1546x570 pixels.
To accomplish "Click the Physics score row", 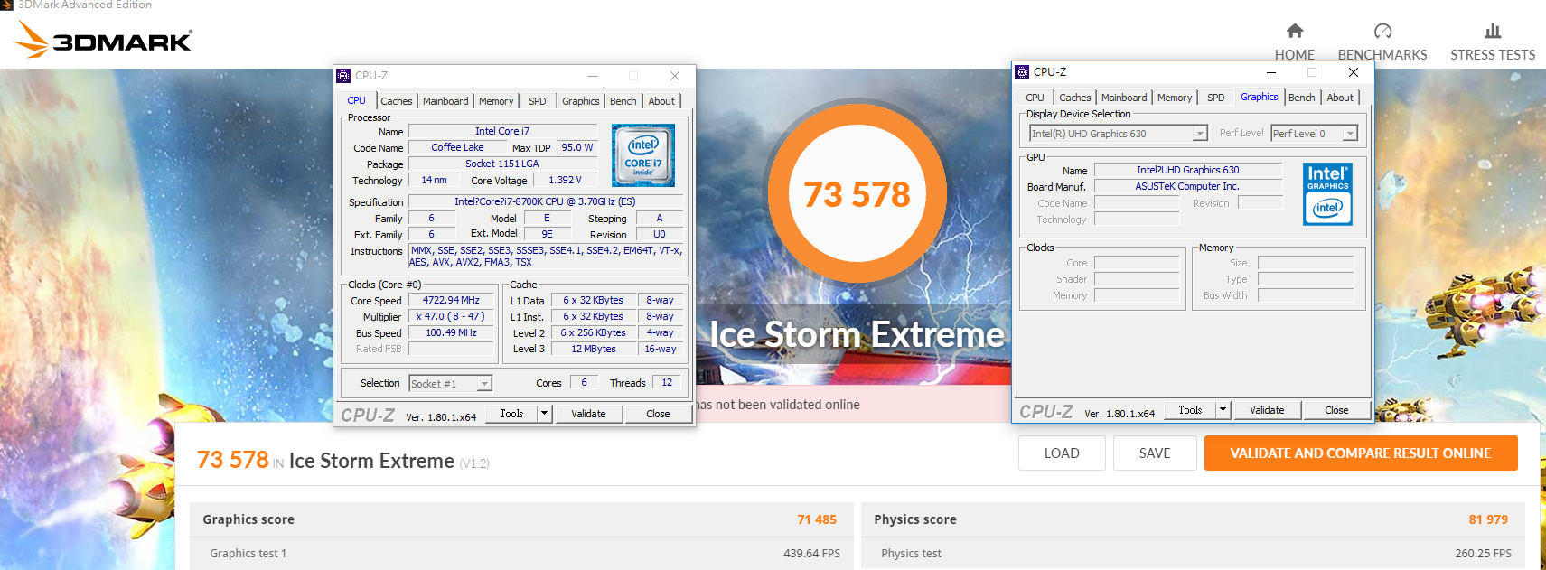I will pos(1193,519).
